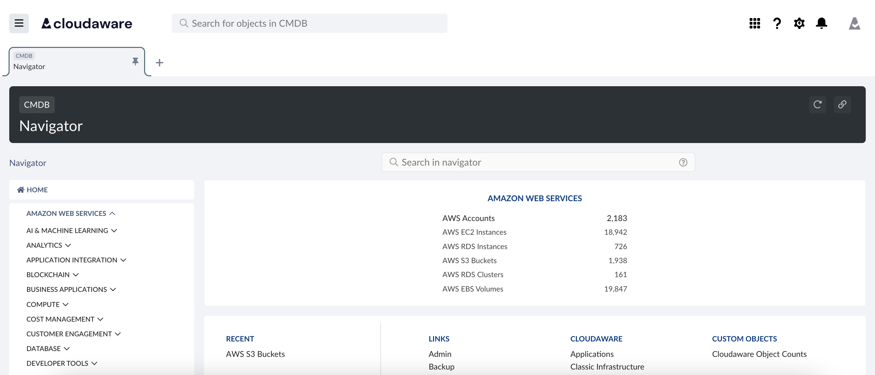This screenshot has width=875, height=375.
Task: Expand the Developer Tools category
Action: (x=62, y=363)
